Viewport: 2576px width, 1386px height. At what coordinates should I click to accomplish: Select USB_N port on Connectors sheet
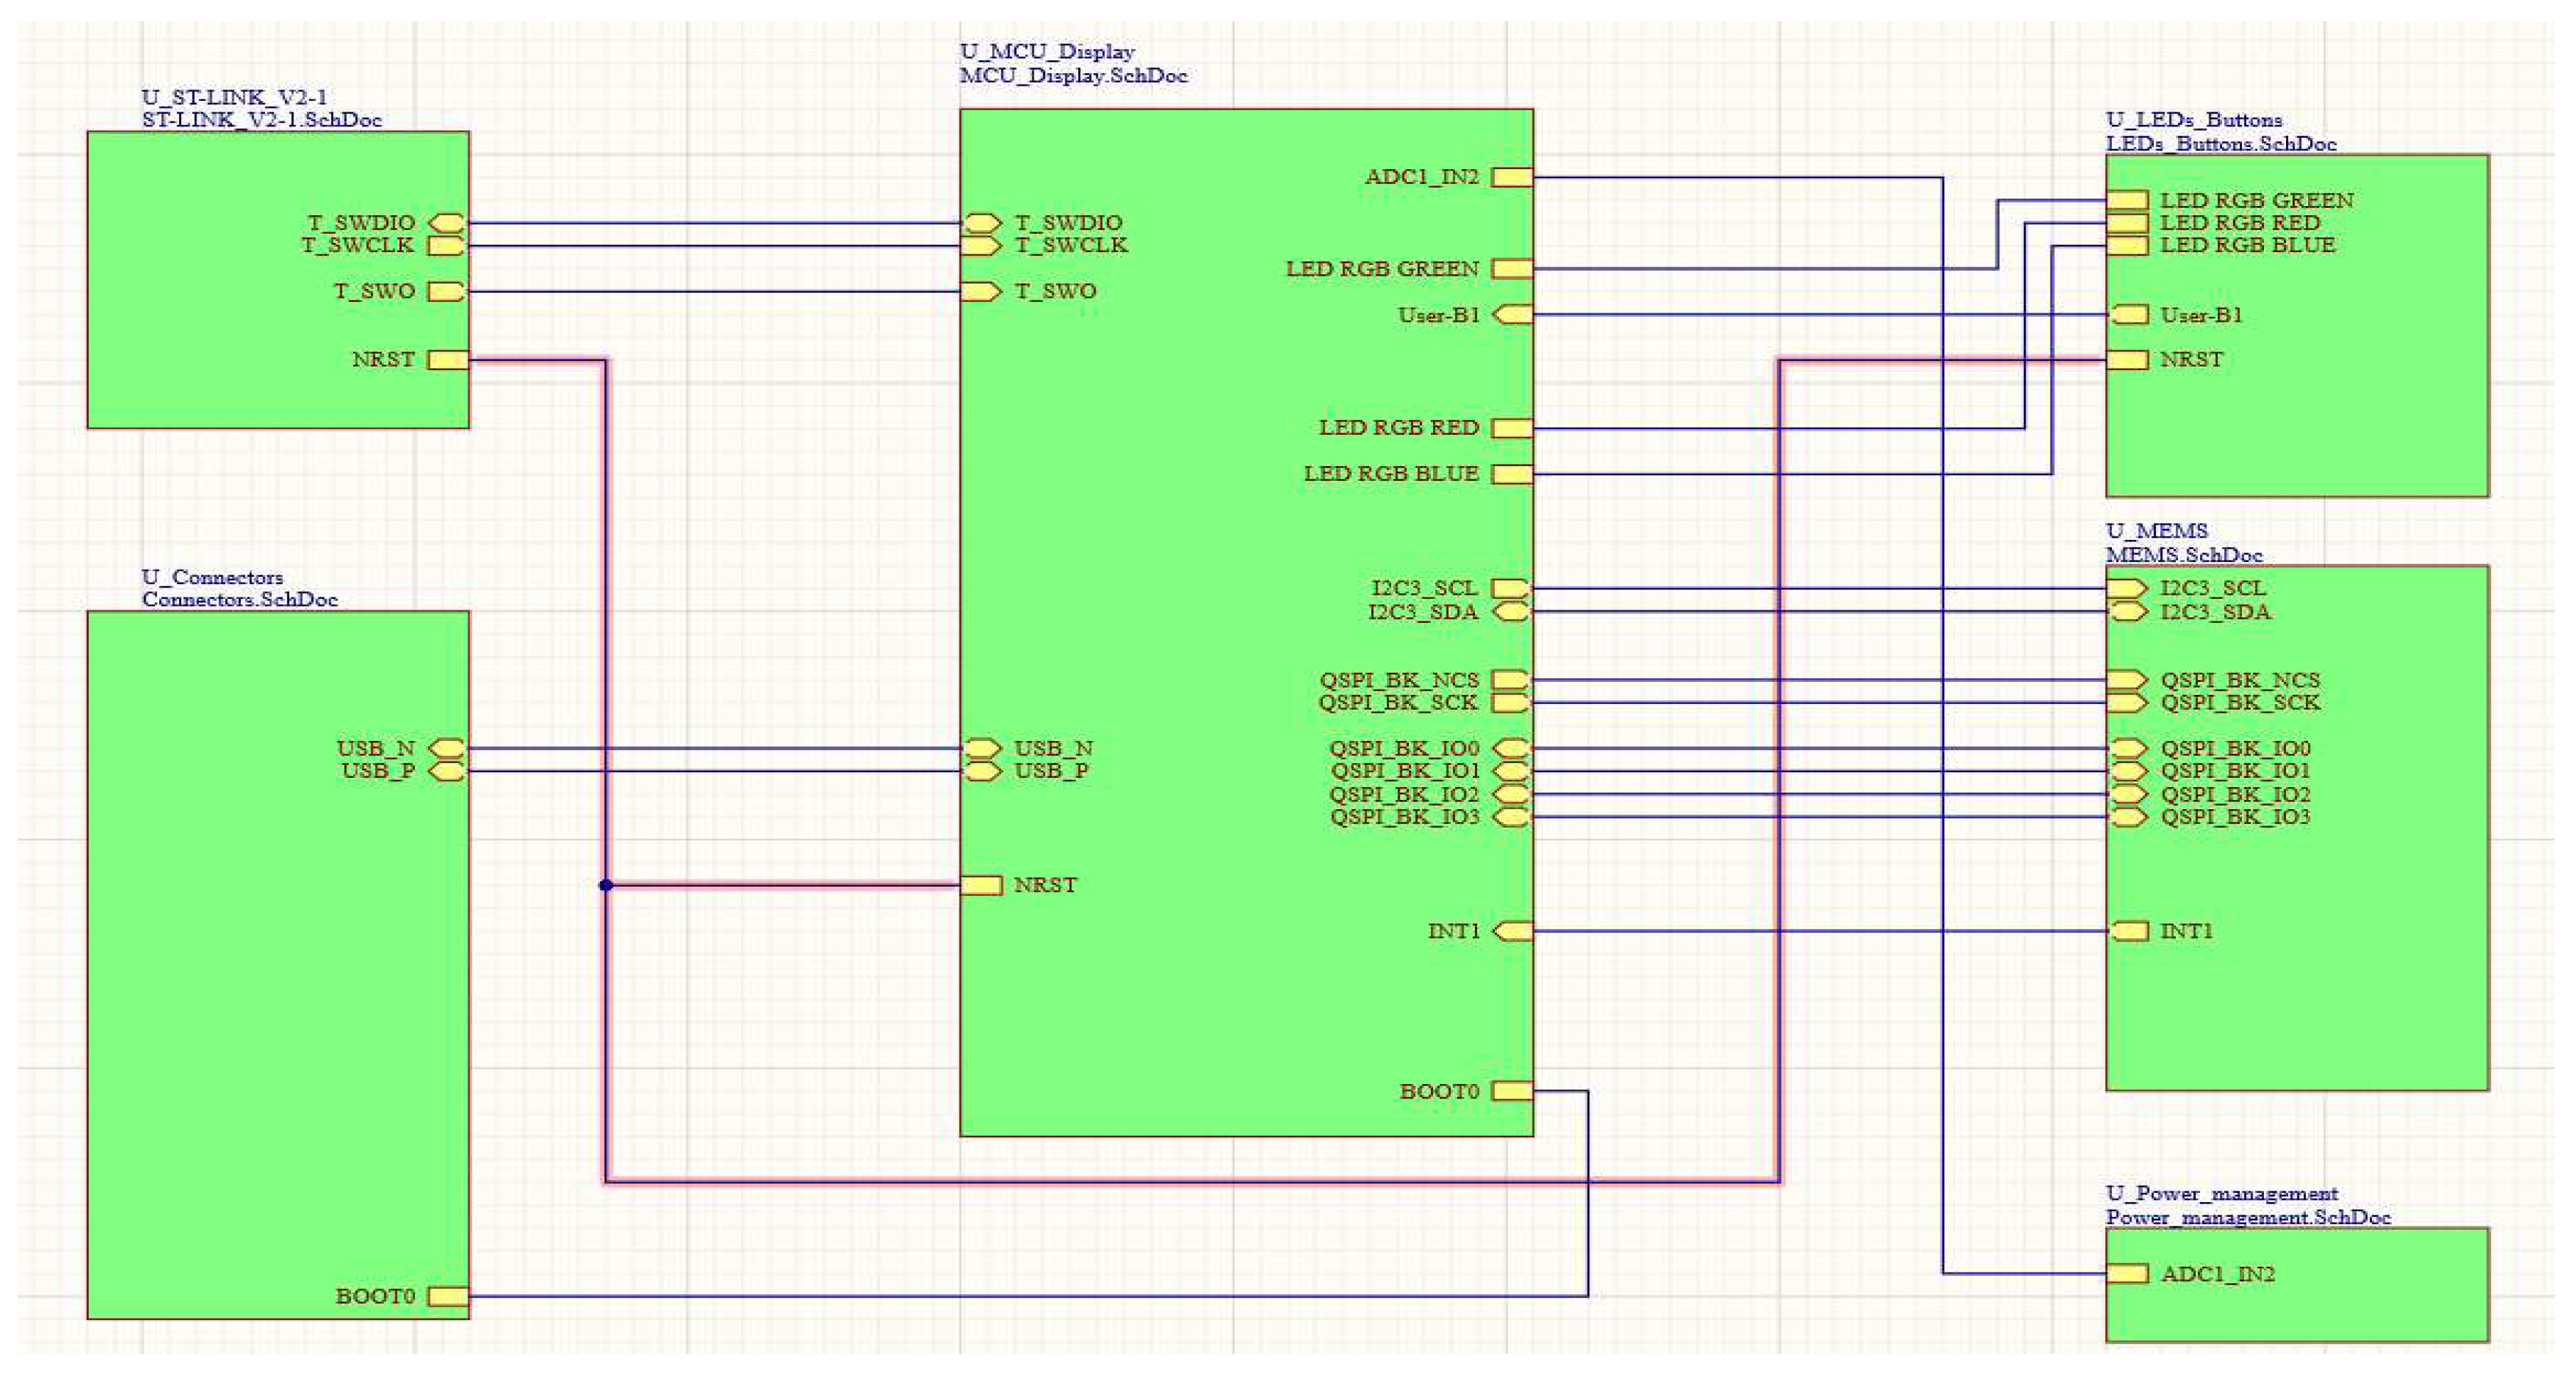447,747
